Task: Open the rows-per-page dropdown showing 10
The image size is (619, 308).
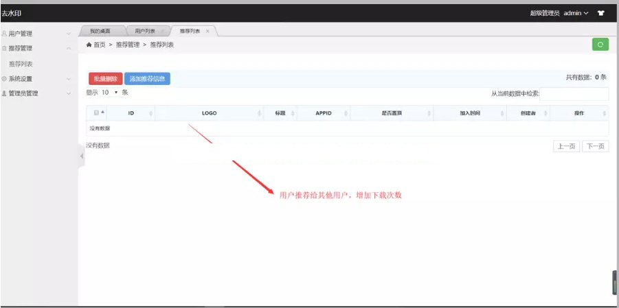Action: (110, 92)
